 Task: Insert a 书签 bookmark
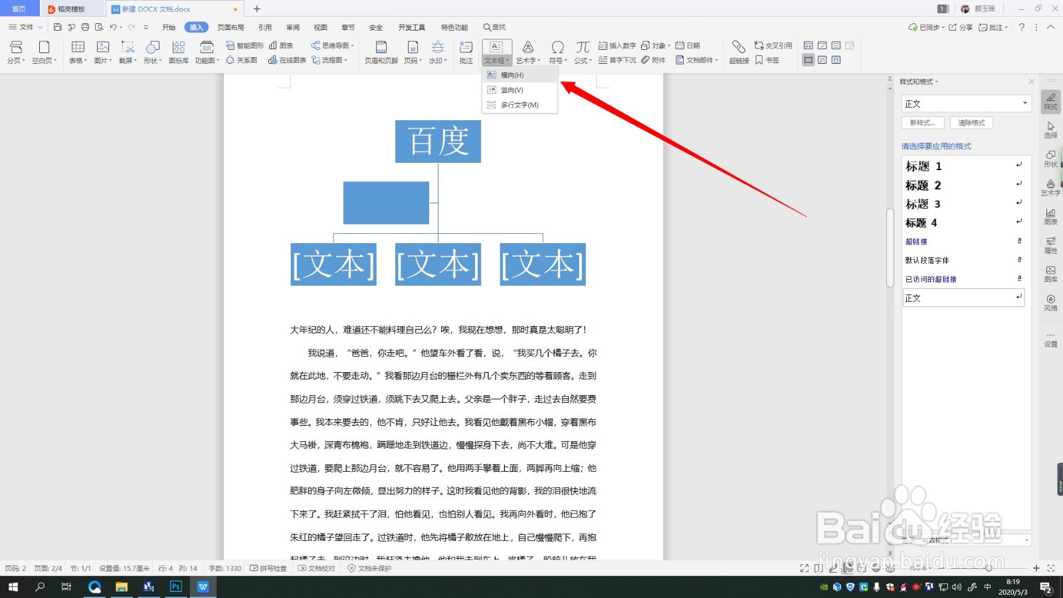coord(767,60)
